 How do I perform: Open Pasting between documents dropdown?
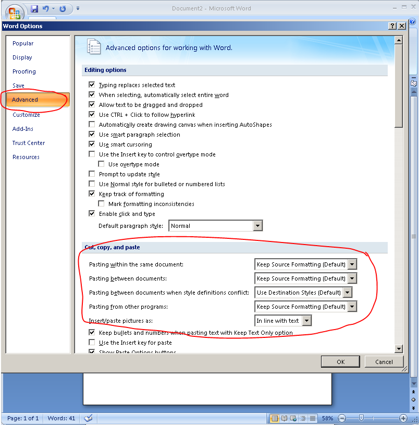352,278
